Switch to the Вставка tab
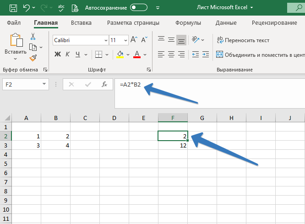 [81, 23]
